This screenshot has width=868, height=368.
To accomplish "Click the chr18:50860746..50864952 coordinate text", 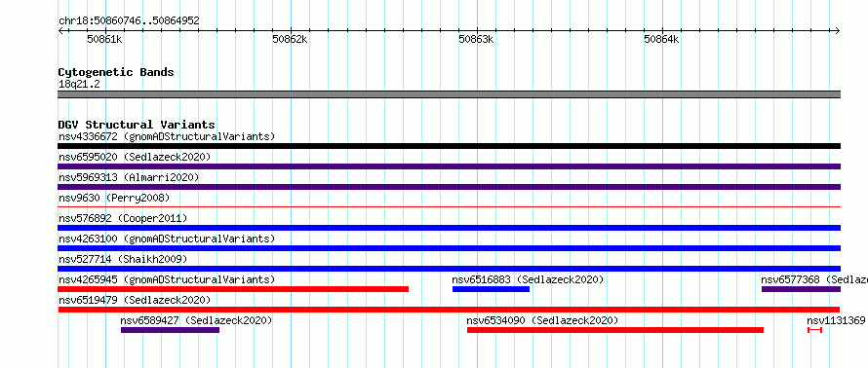I will point(129,21).
